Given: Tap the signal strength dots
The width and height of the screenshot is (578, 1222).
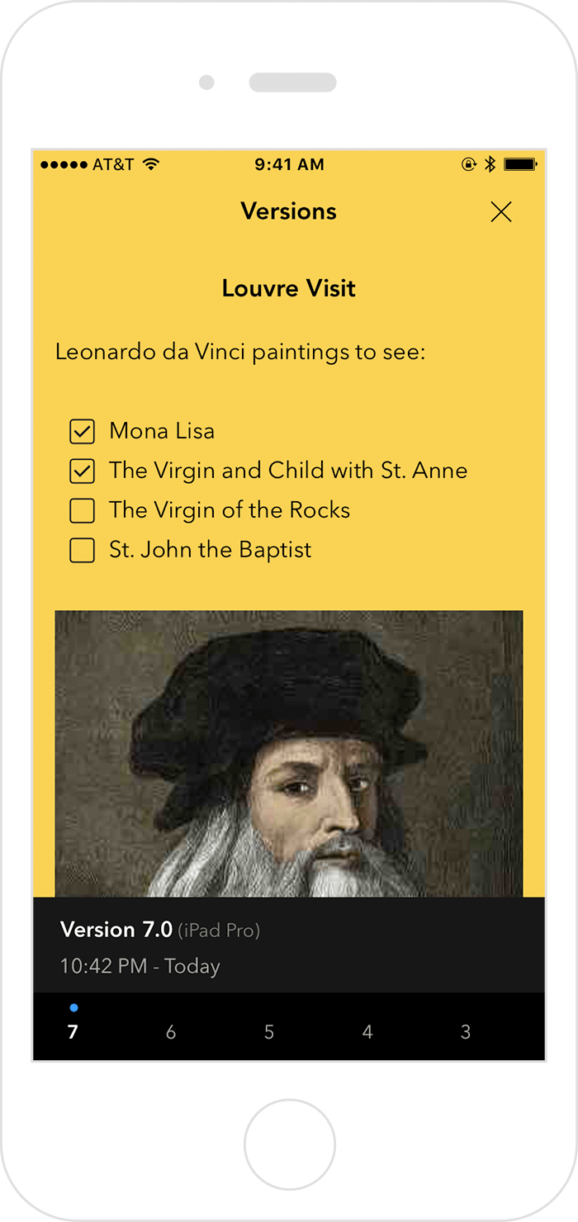Looking at the screenshot, I should 64,164.
